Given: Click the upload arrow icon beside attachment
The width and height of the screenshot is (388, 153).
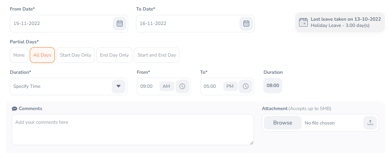Looking at the screenshot, I should (370, 123).
